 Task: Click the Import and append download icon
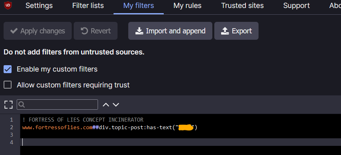139,31
